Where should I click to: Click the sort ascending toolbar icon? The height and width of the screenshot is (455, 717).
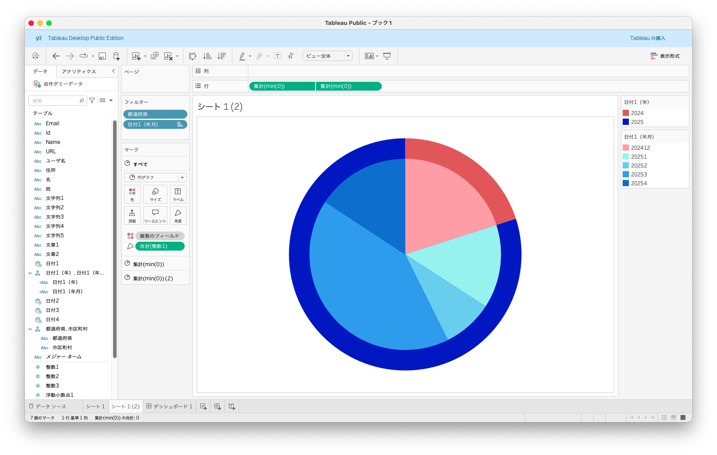click(207, 56)
